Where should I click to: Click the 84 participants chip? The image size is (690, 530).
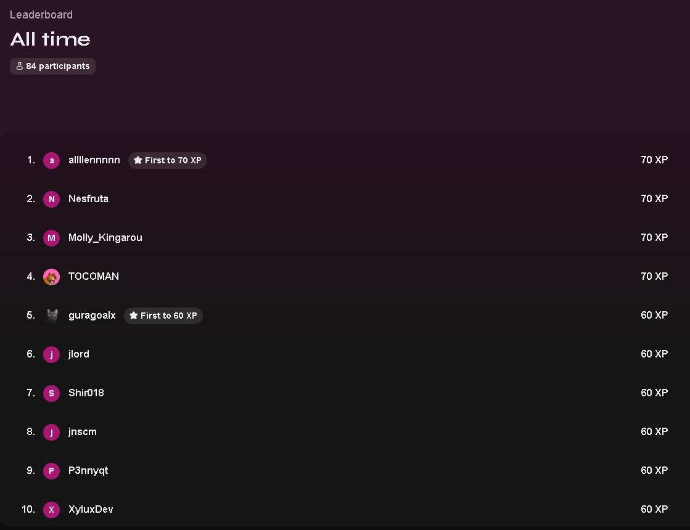[53, 66]
